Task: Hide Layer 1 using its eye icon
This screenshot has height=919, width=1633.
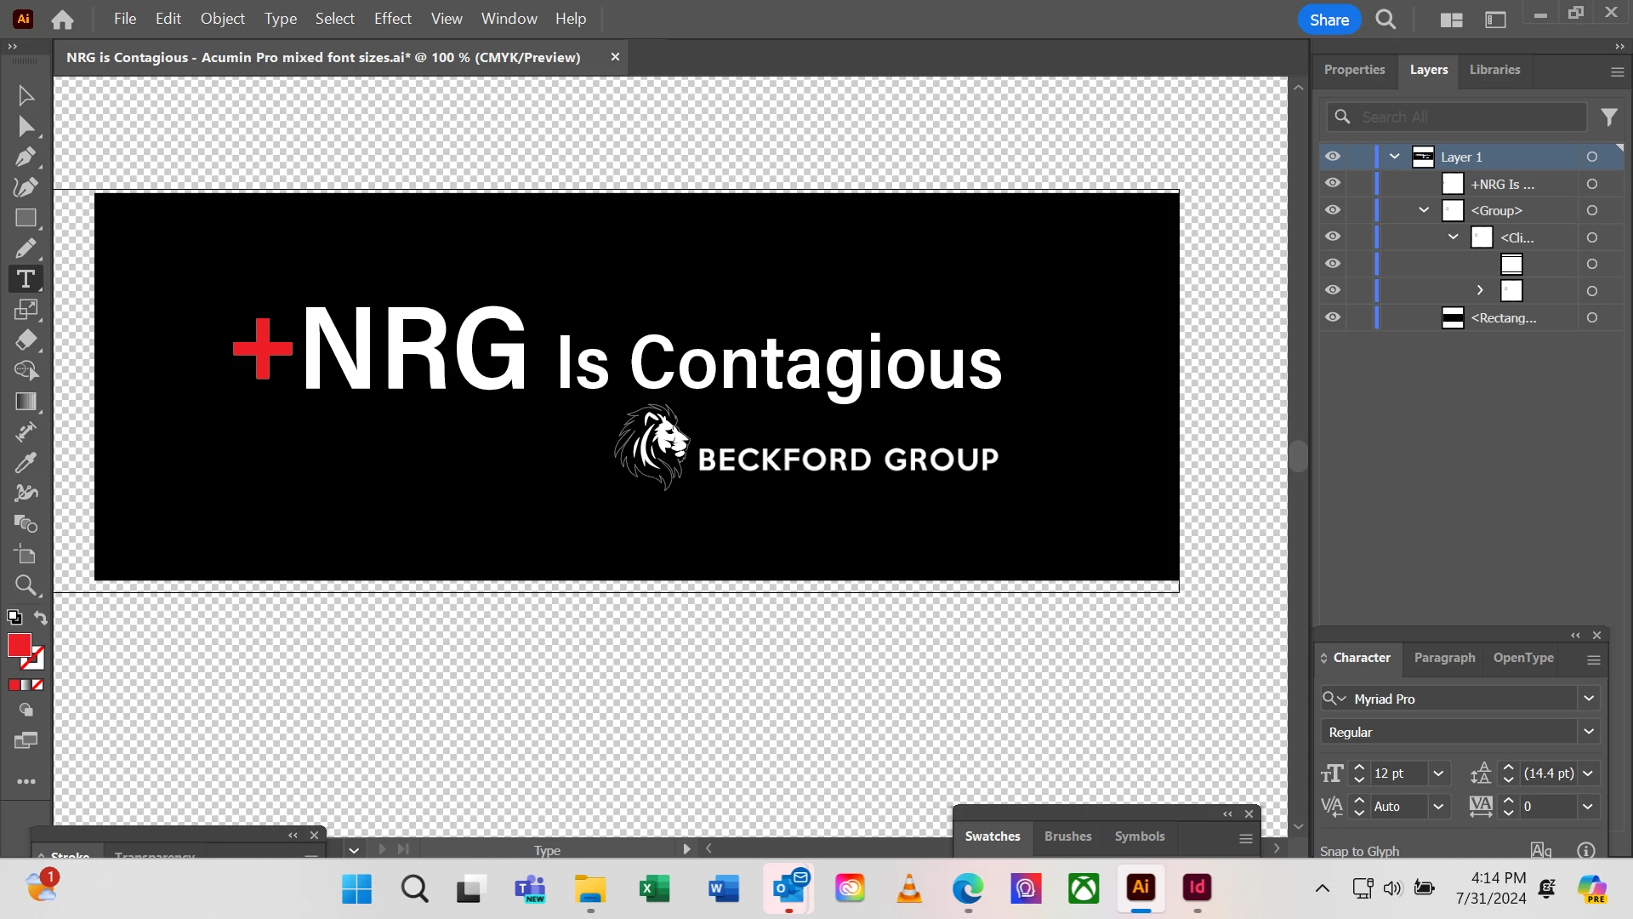Action: [x=1333, y=157]
